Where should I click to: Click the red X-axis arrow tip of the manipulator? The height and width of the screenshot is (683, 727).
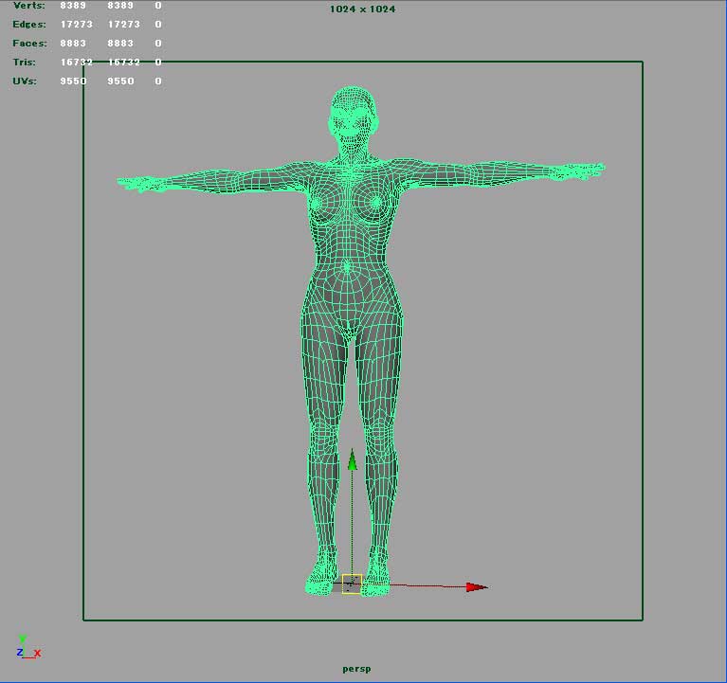click(477, 587)
